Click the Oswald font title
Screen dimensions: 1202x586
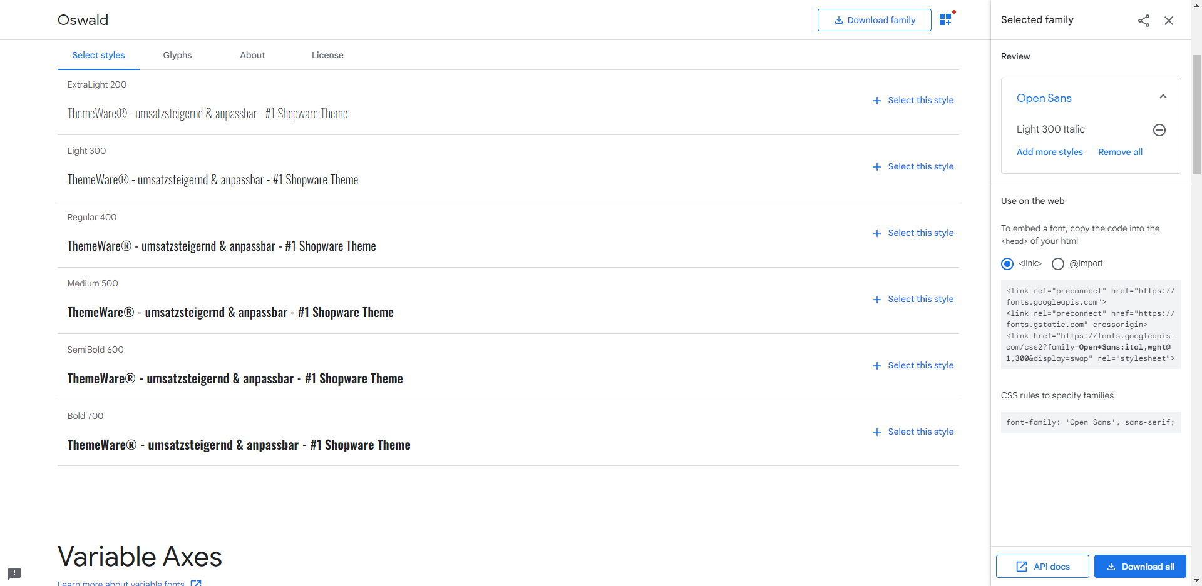pyautogui.click(x=83, y=20)
